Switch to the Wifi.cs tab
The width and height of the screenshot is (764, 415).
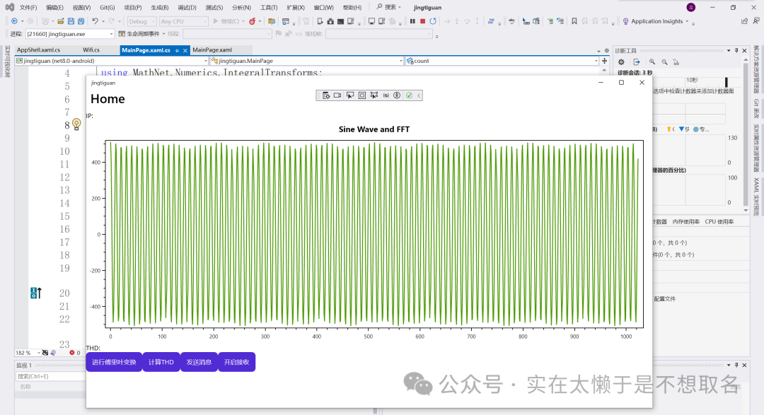coord(91,49)
